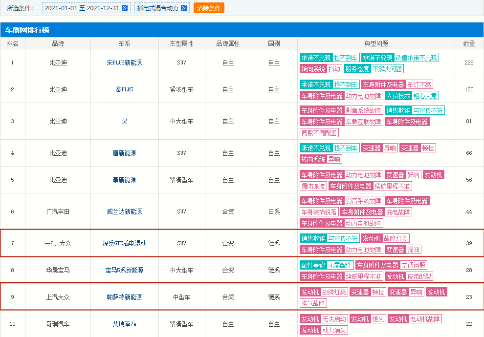Click the brand 上汽大众 cell
The width and height of the screenshot is (484, 337).
coord(58,297)
